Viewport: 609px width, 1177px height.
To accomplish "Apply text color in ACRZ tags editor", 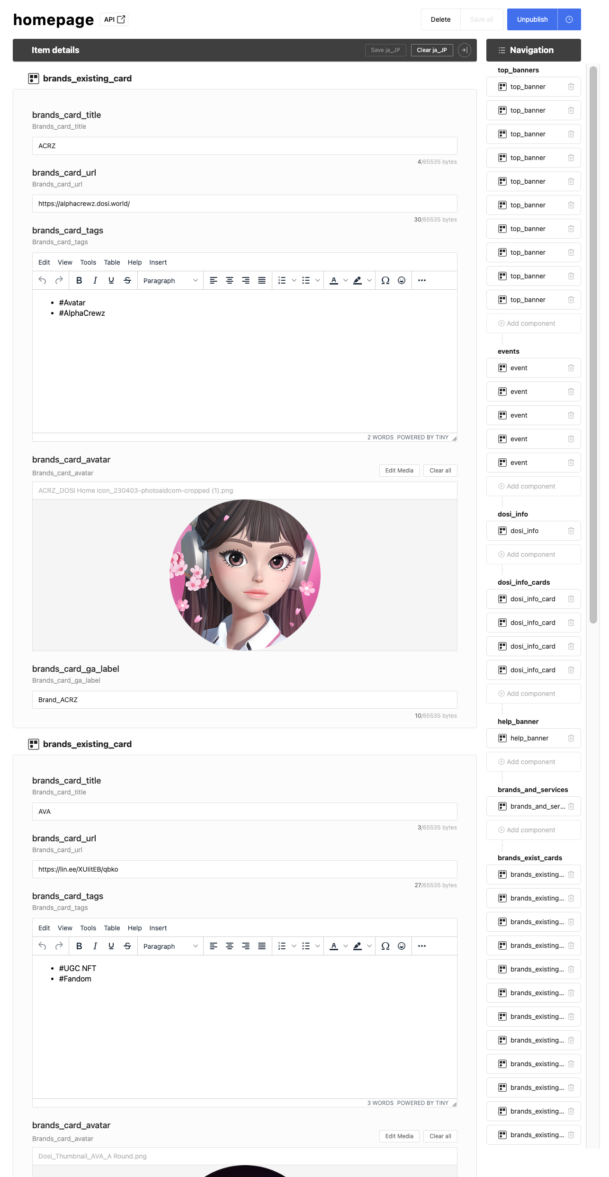I will click(334, 280).
